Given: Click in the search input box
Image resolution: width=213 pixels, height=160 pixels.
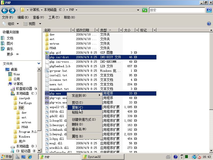Looking at the screenshot, I should click(177, 10).
